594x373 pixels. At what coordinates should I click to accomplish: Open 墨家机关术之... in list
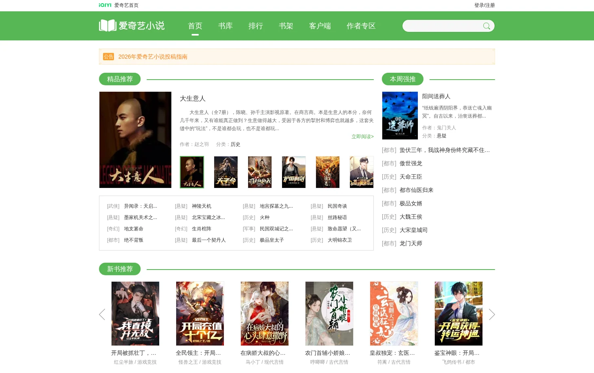[141, 217]
